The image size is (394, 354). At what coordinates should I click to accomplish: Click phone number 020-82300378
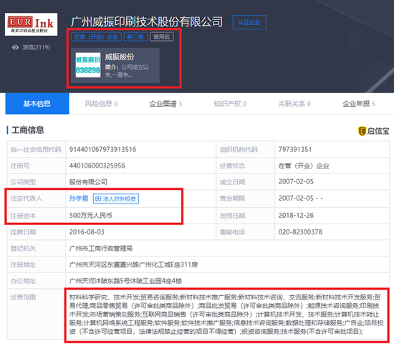(x=300, y=232)
